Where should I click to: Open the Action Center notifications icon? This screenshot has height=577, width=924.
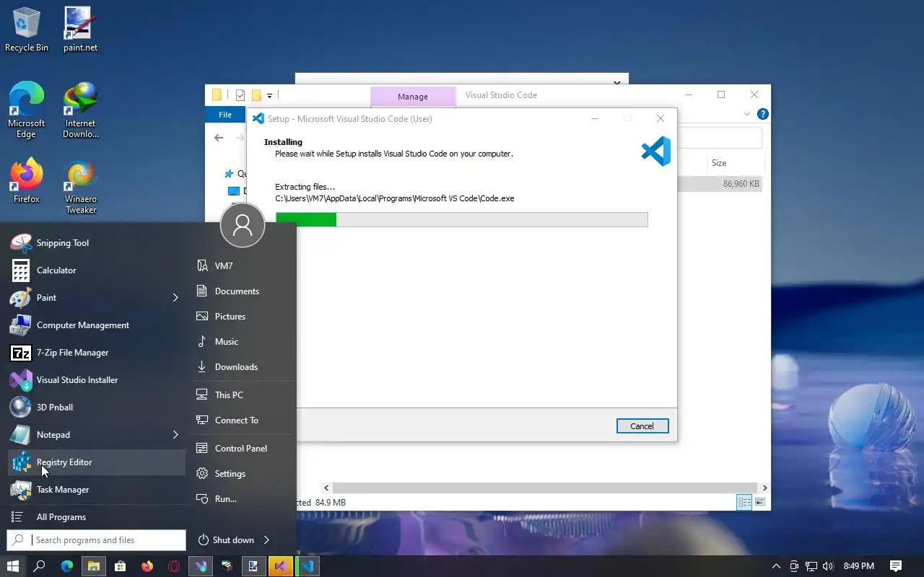tap(896, 566)
